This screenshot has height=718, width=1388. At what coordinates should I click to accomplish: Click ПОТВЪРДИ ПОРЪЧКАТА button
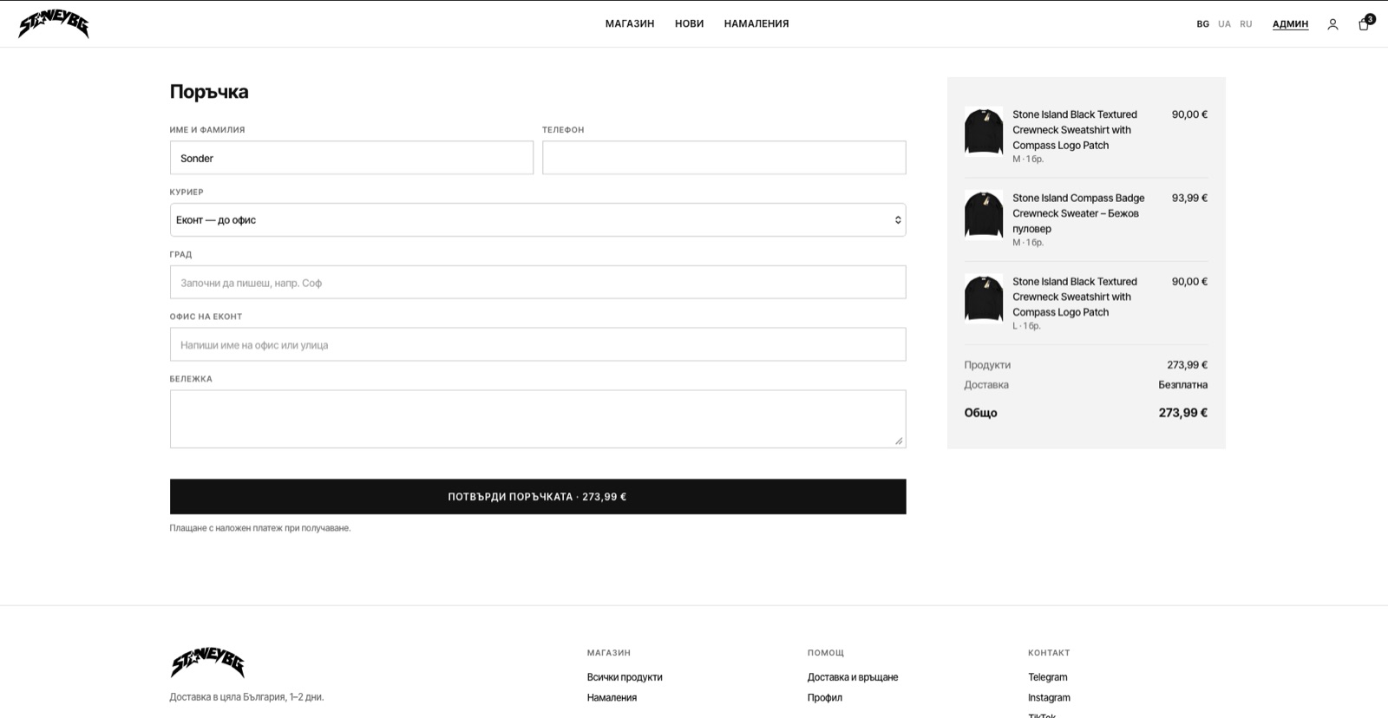click(x=538, y=497)
